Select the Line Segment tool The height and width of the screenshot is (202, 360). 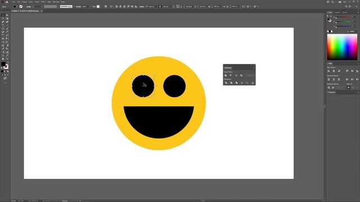[7, 25]
